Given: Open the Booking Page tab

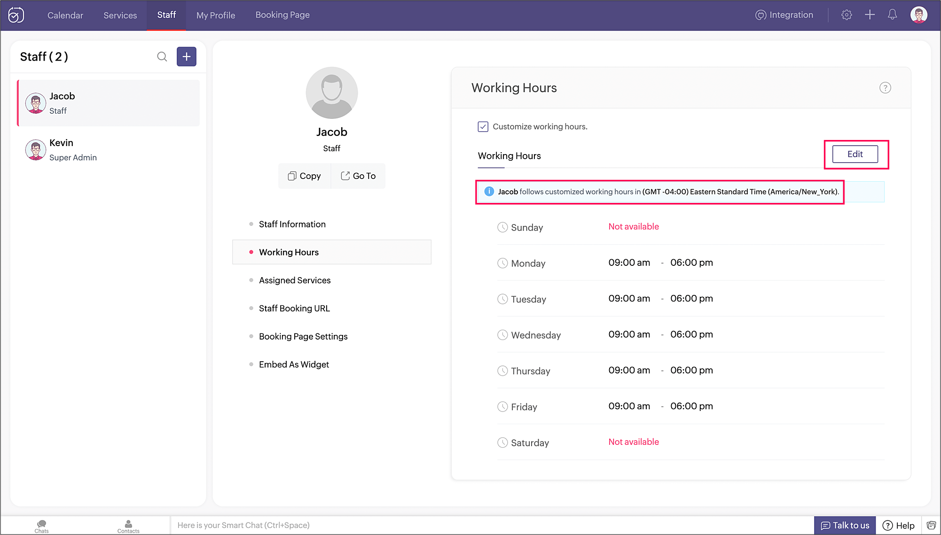Looking at the screenshot, I should click(282, 15).
